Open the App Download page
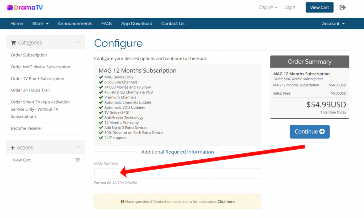Viewport: 364px width, 218px height. [136, 23]
